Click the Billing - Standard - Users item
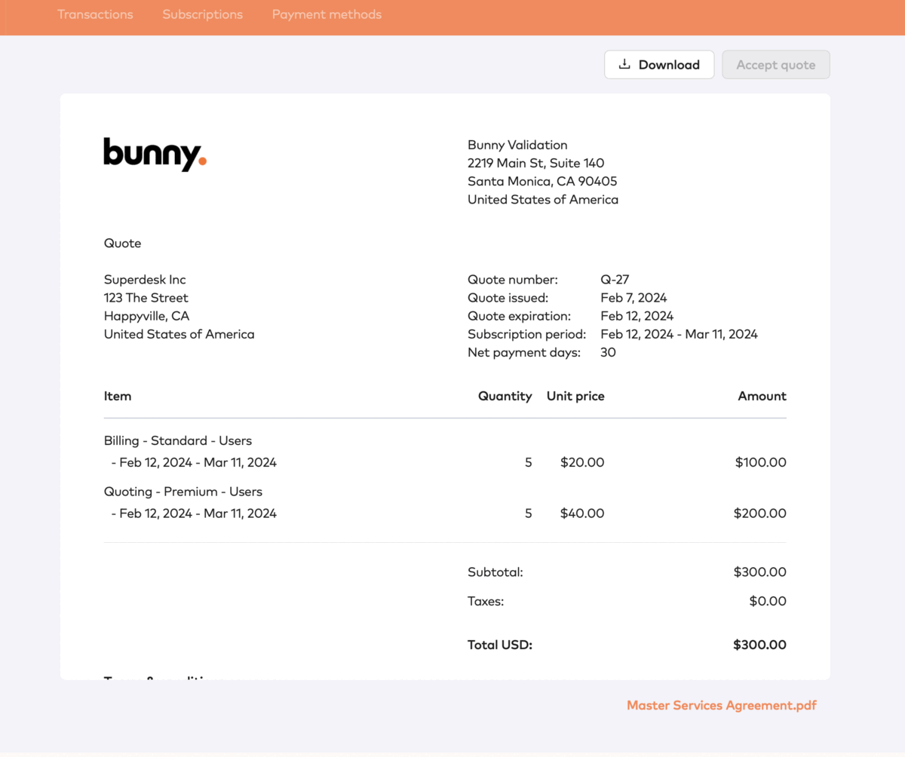This screenshot has height=757, width=905. 178,440
